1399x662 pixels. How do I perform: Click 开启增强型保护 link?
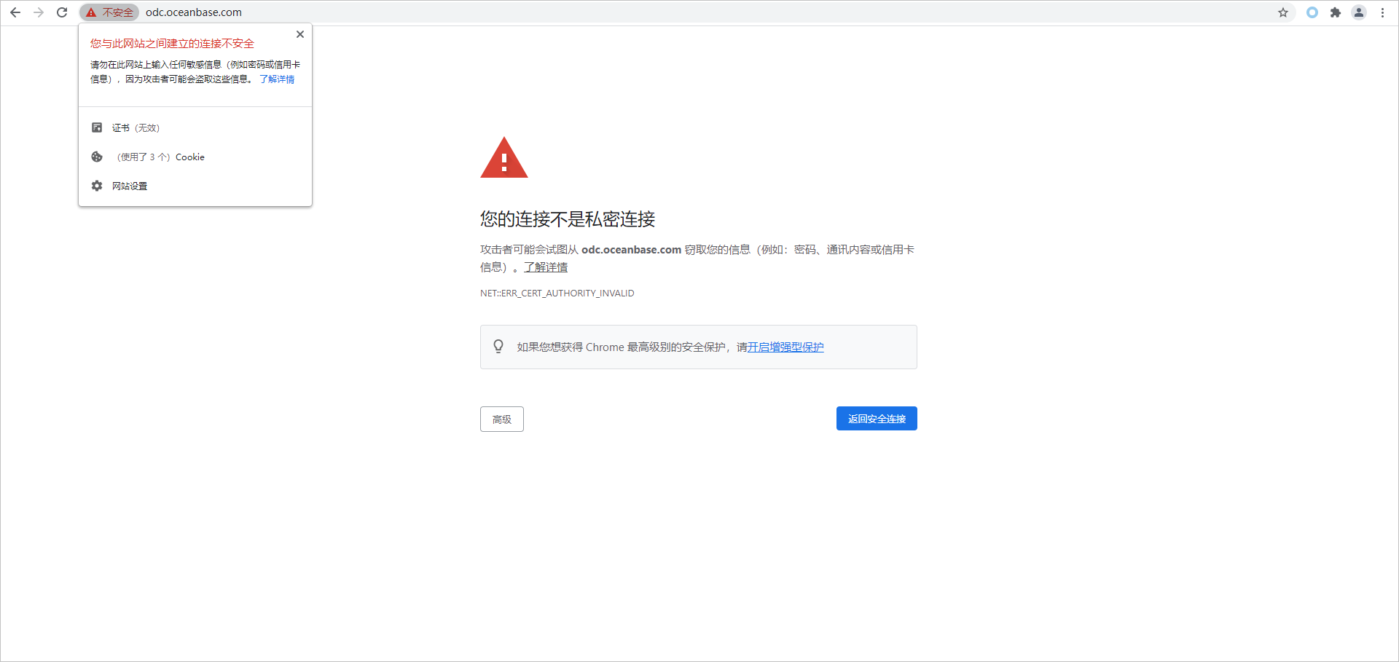click(785, 347)
